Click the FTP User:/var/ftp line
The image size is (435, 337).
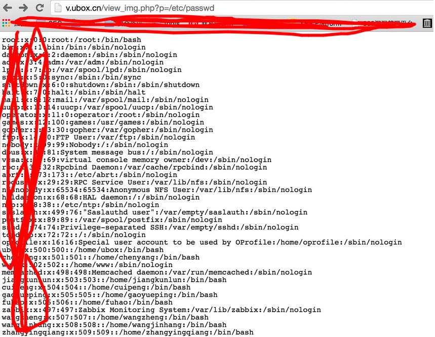tap(98, 137)
